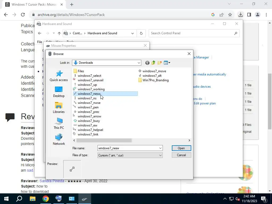Bookmark this page with star icon
This screenshot has height=204, width=272.
[x=230, y=15]
